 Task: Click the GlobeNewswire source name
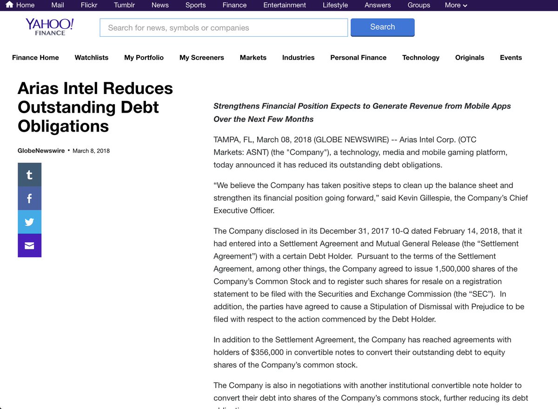click(41, 151)
